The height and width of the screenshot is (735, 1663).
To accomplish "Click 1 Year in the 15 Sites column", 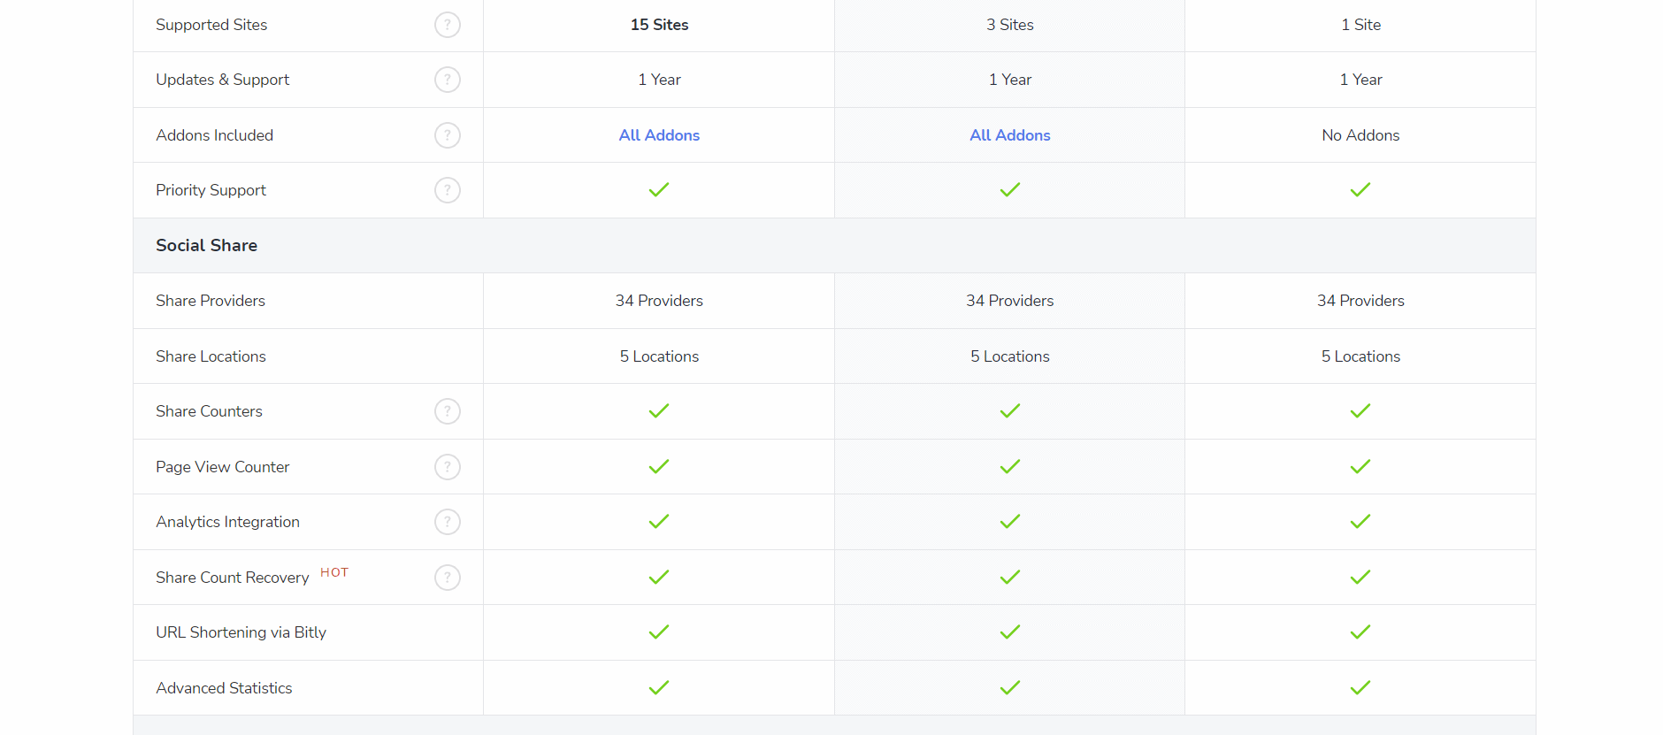I will 659,80.
